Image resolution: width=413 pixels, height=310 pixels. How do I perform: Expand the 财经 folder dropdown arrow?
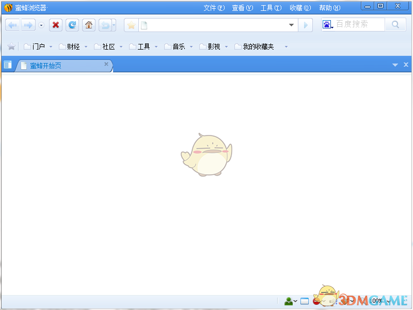[86, 47]
